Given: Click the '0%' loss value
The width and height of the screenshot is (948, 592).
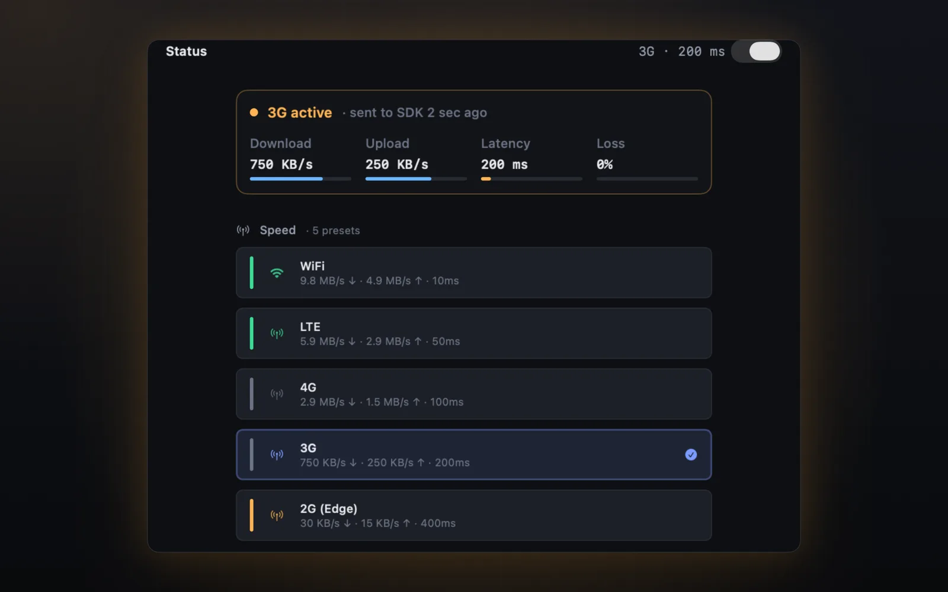Looking at the screenshot, I should point(605,165).
